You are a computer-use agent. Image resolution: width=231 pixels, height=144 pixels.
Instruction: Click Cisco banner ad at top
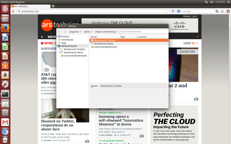[x=140, y=26]
